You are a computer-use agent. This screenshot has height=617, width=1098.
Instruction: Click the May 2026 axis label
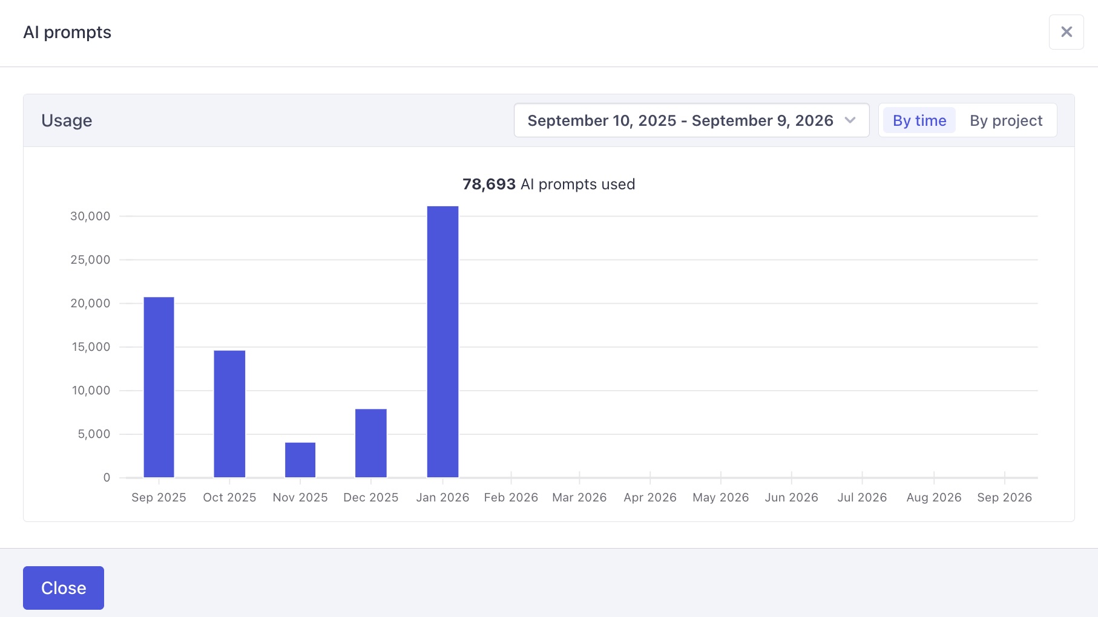720,497
